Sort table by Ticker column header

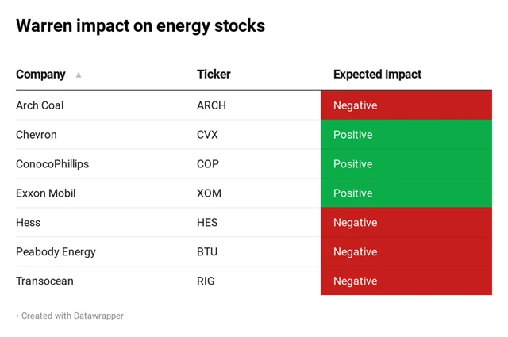point(214,75)
